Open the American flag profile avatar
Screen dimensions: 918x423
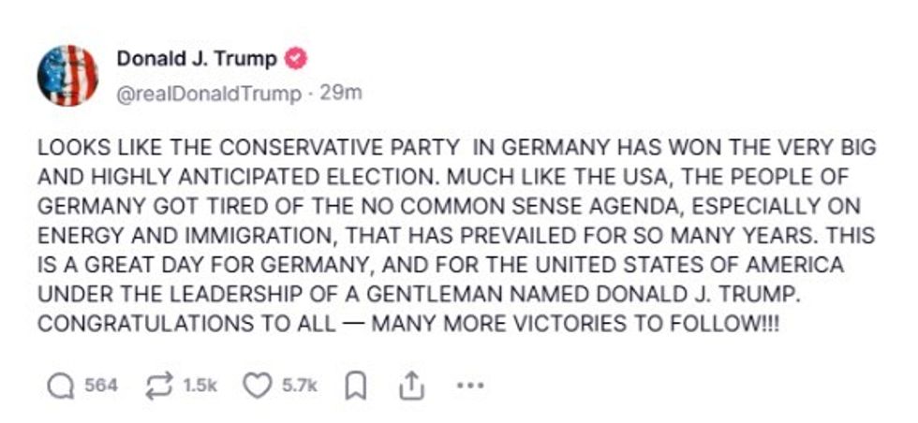point(67,75)
